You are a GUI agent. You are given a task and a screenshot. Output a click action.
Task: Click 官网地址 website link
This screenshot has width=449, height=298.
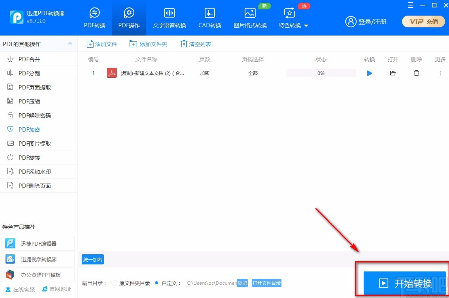(x=57, y=289)
